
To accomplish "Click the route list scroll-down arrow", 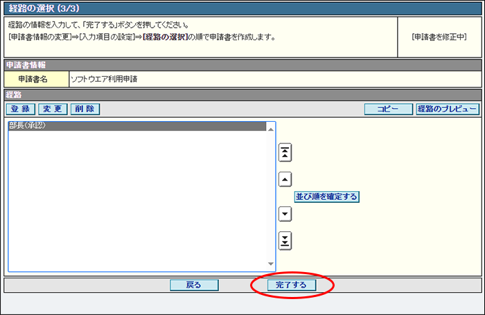I will point(271,264).
